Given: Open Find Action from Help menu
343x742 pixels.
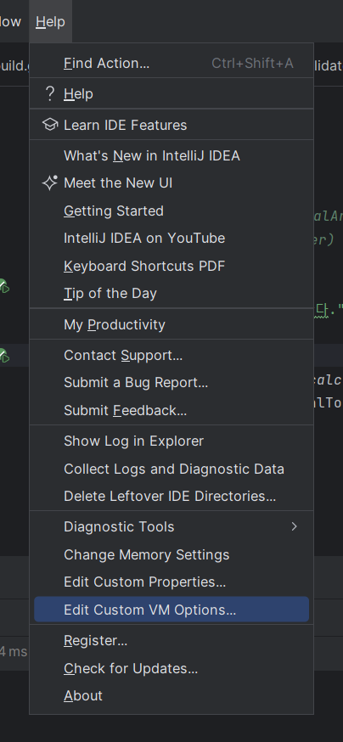Looking at the screenshot, I should click(x=171, y=63).
